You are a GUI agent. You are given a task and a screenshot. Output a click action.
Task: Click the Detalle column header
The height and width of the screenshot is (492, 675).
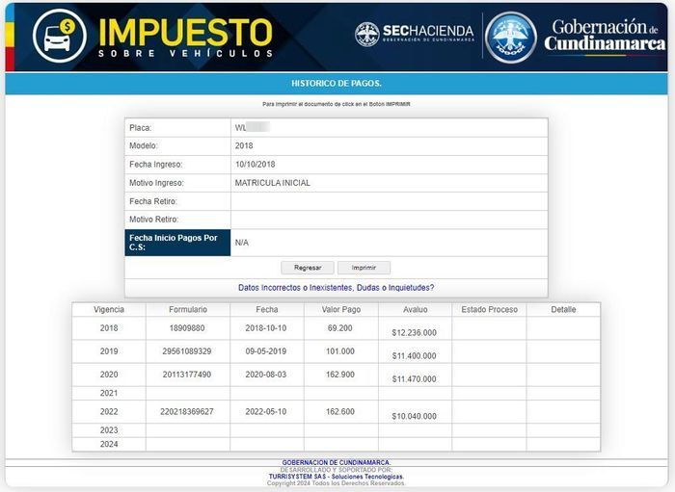point(563,310)
